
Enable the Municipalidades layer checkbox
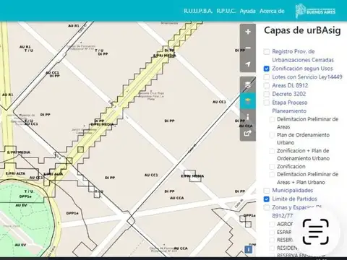266,191
